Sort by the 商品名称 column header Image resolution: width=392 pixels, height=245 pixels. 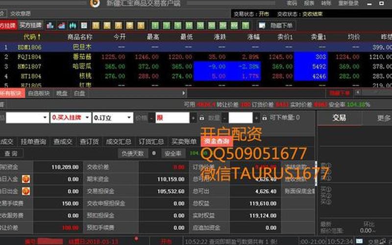tap(80, 37)
